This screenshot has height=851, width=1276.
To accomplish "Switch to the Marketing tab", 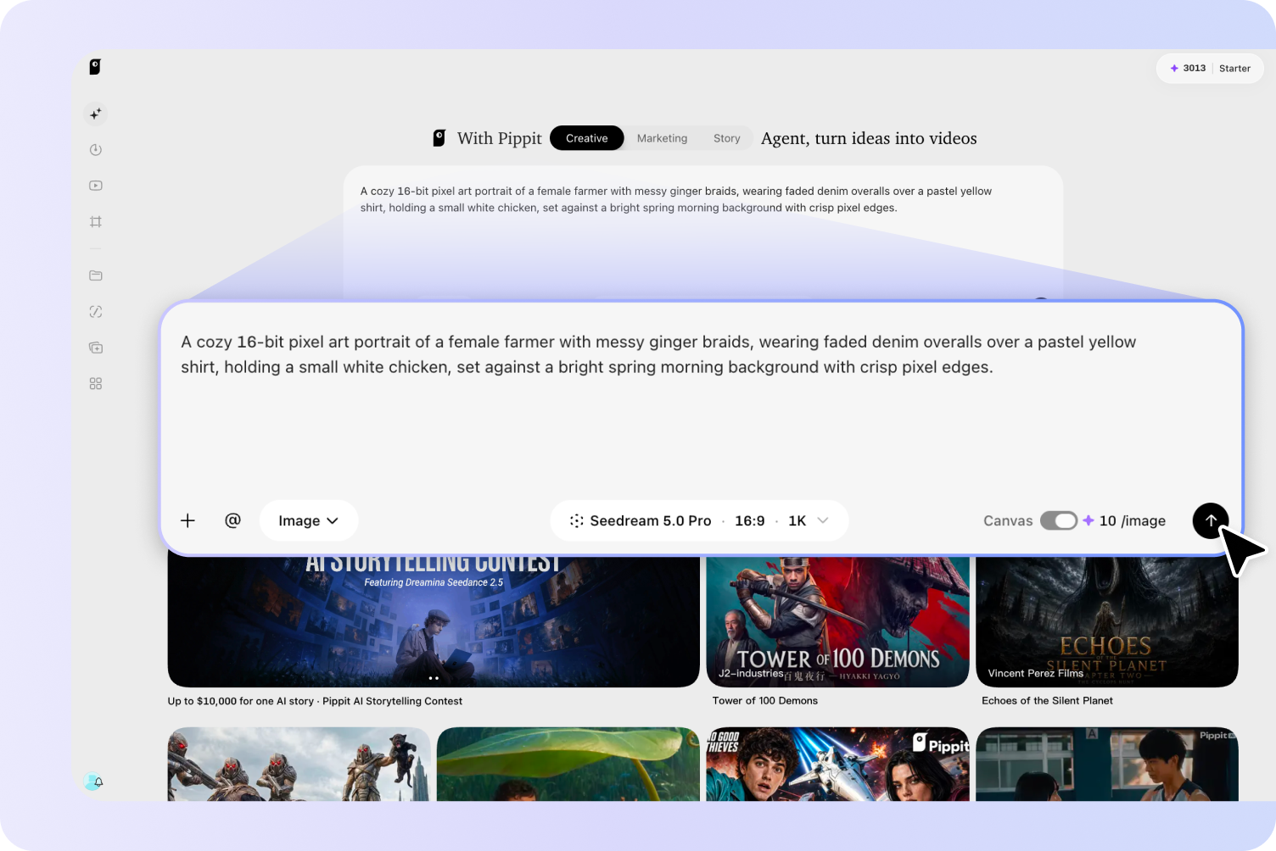I will point(663,138).
